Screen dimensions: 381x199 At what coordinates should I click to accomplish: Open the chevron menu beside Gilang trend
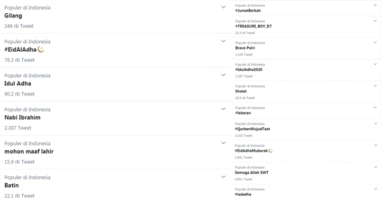(223, 7)
